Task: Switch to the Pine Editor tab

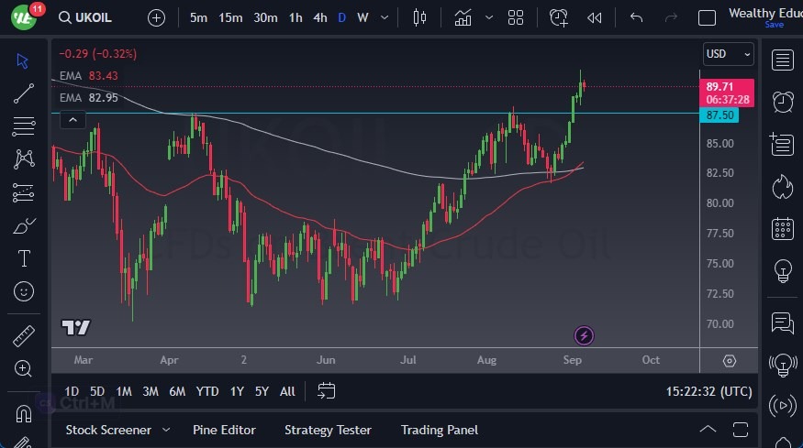Action: 224,430
